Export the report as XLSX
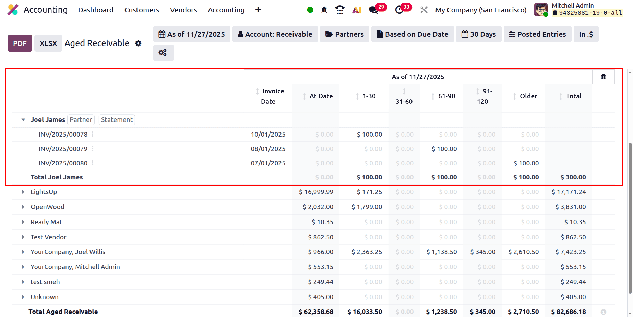The image size is (633, 317). point(48,43)
